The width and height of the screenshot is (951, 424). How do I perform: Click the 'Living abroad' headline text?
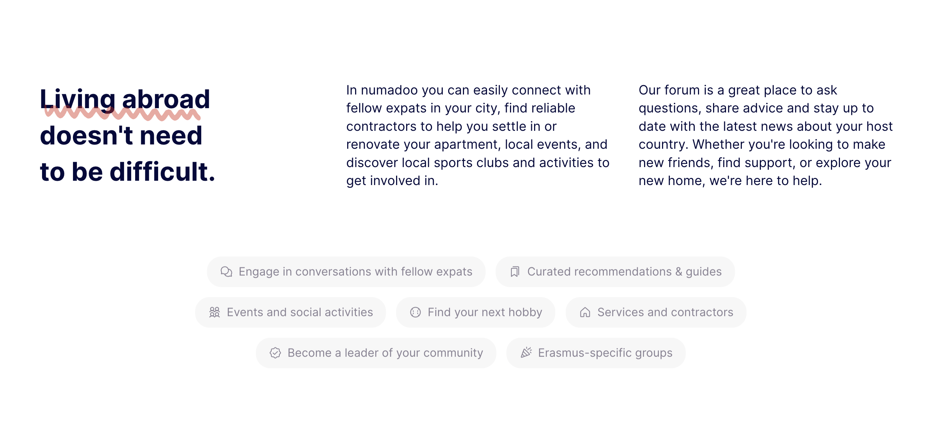pos(125,99)
